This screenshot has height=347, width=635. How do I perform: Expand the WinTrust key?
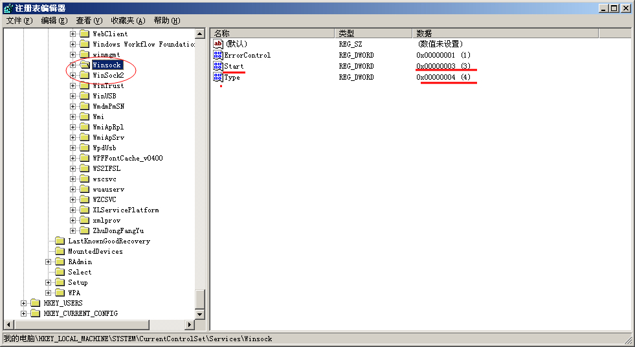(72, 86)
